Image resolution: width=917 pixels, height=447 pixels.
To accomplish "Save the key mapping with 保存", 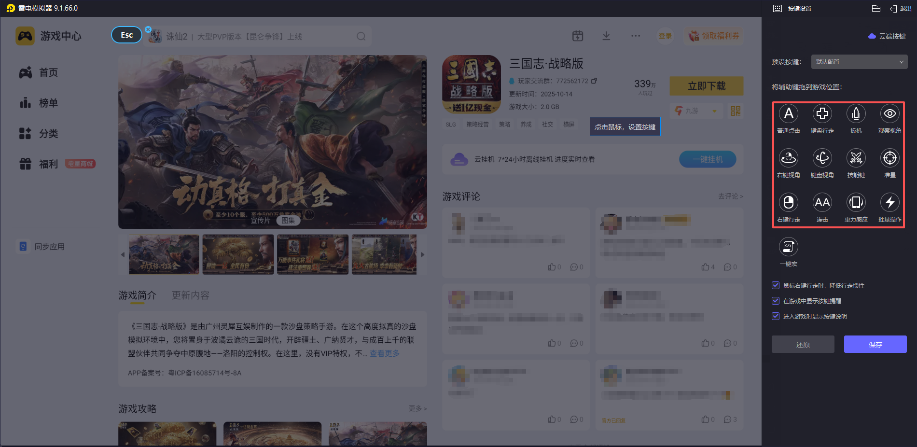I will (875, 344).
